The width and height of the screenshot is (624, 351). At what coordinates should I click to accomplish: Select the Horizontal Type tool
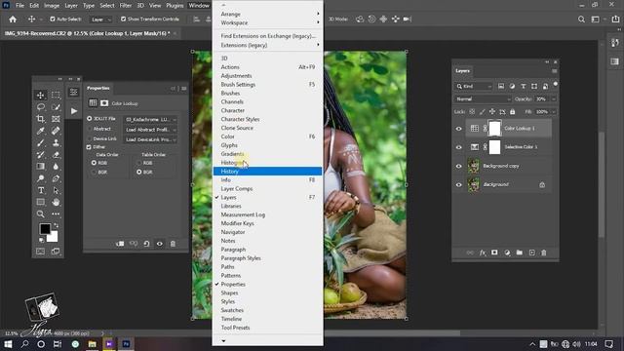tap(40, 190)
